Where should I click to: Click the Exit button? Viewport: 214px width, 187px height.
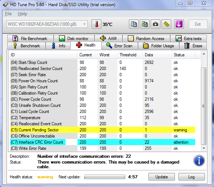coord(198,24)
